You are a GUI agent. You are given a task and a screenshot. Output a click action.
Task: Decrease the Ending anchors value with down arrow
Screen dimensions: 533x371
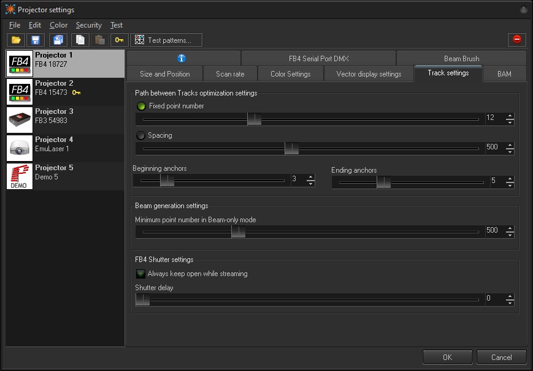(x=510, y=185)
